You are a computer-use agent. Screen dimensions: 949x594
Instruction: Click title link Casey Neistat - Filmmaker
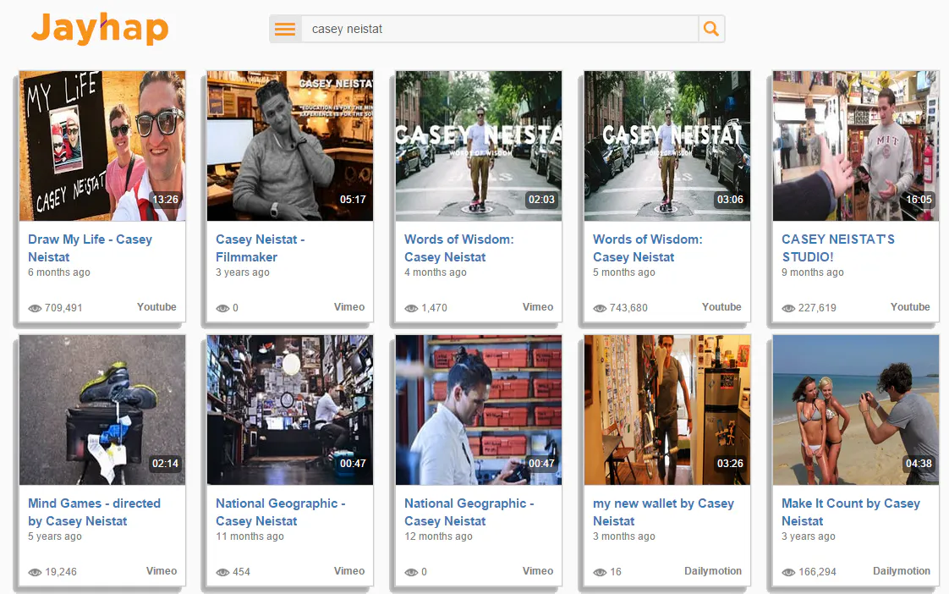[261, 248]
